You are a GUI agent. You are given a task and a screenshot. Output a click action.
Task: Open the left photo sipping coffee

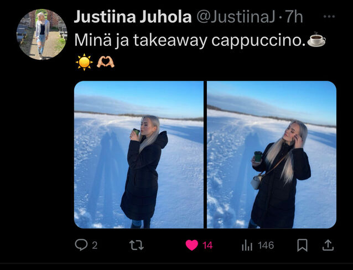(x=139, y=154)
